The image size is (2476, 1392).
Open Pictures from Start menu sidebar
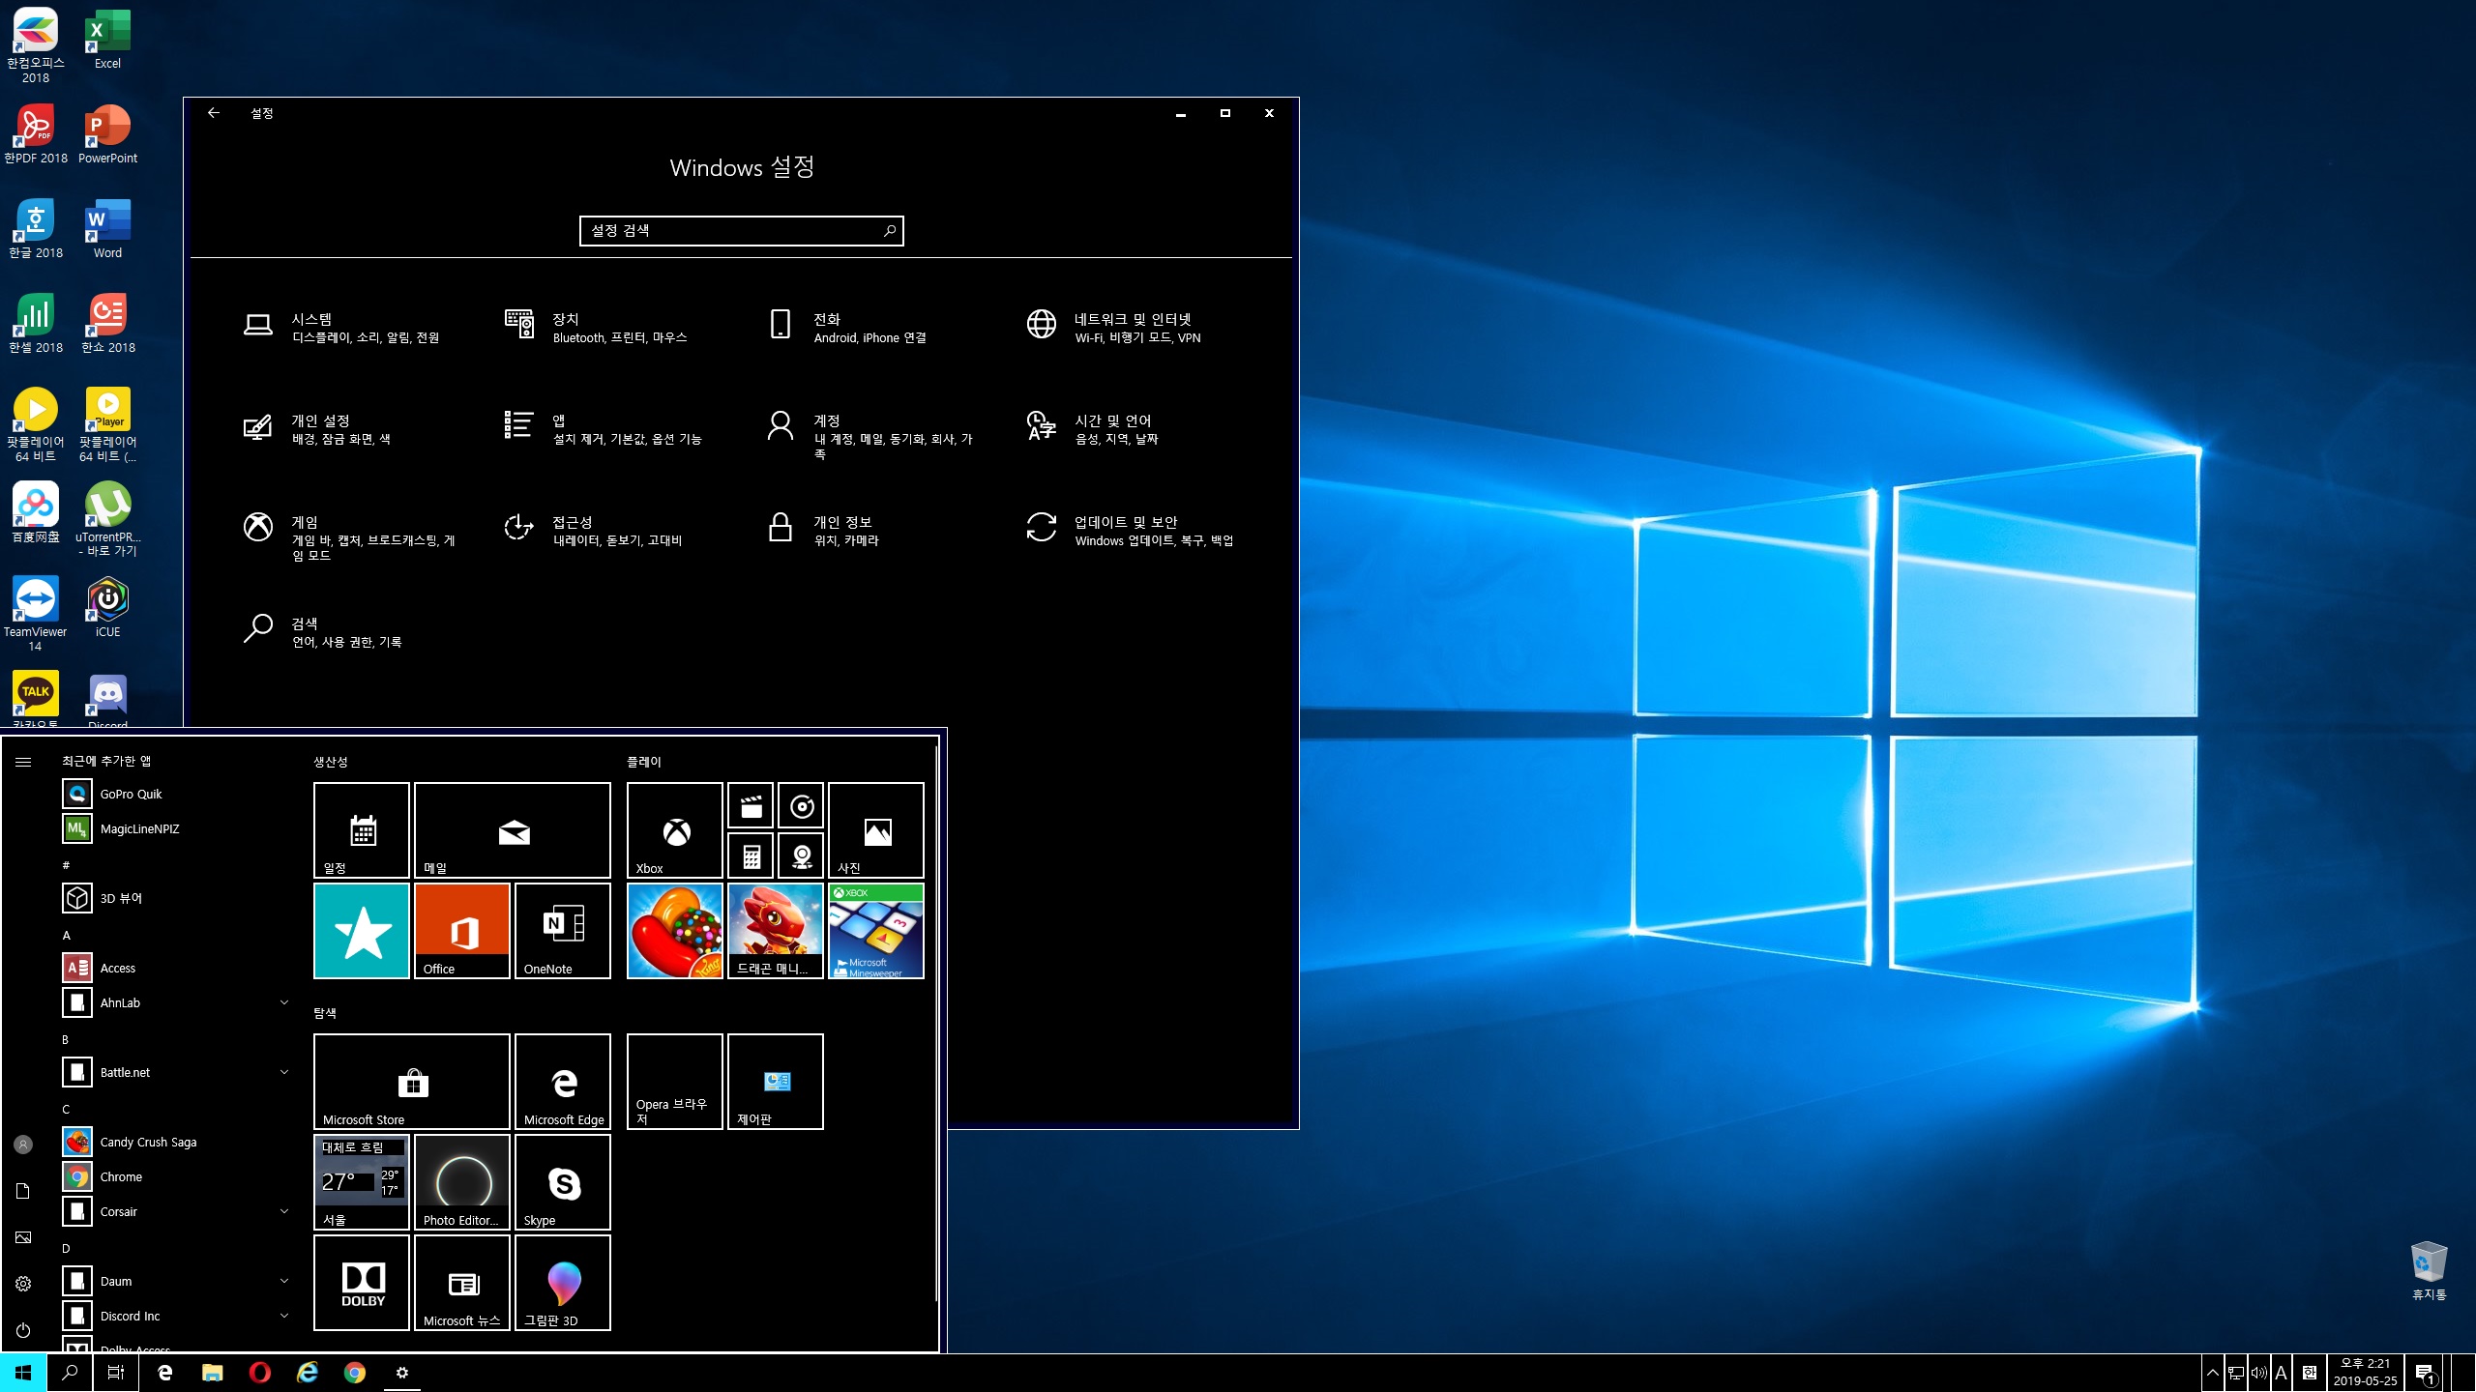coord(23,1237)
